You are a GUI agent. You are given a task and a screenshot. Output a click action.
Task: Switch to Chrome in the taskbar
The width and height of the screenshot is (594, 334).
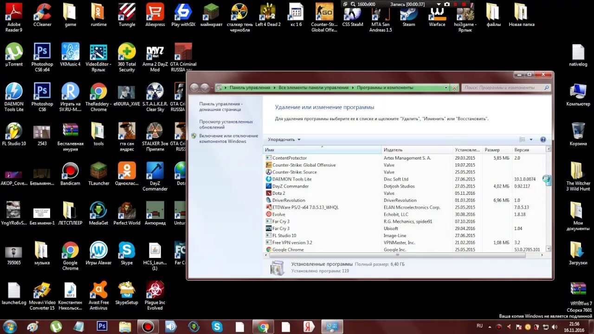[264, 327]
